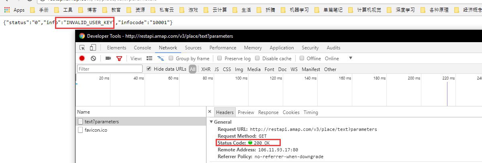Open the 工具 bookmark folder
482x163 pixels.
coord(64,10)
